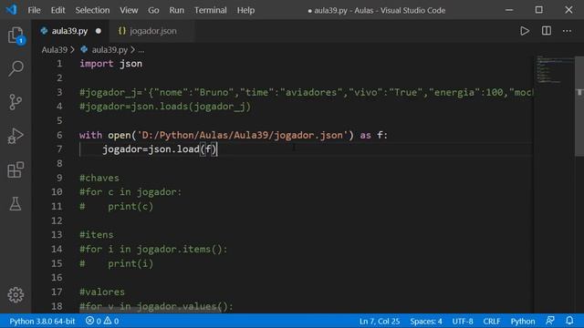Open the View menu
Image resolution: width=584 pixels, height=328 pixels.
point(129,10)
